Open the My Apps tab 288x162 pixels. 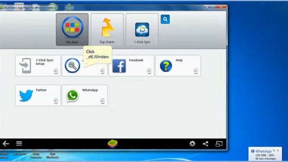72,29
